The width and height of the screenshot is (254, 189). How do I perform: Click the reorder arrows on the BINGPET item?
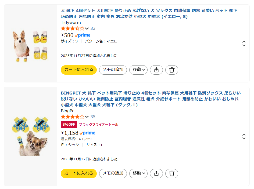(244, 136)
